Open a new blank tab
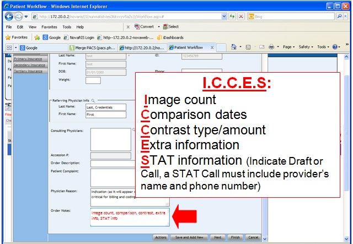353x244 pixels. [221, 48]
